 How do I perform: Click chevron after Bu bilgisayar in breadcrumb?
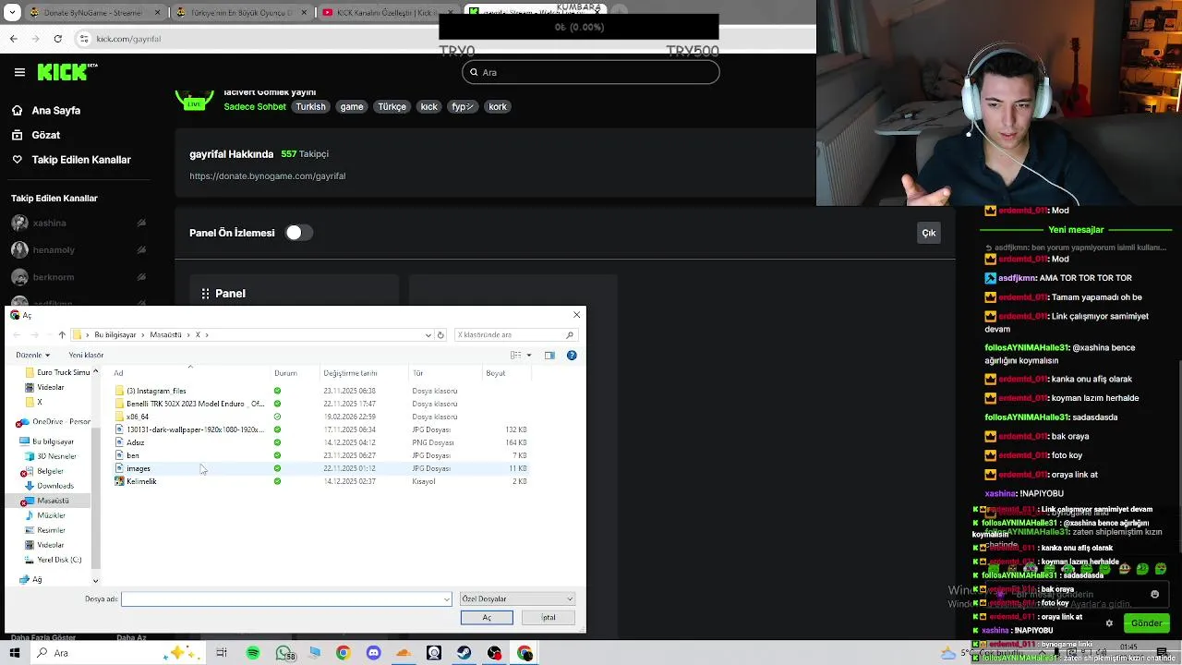tap(143, 334)
